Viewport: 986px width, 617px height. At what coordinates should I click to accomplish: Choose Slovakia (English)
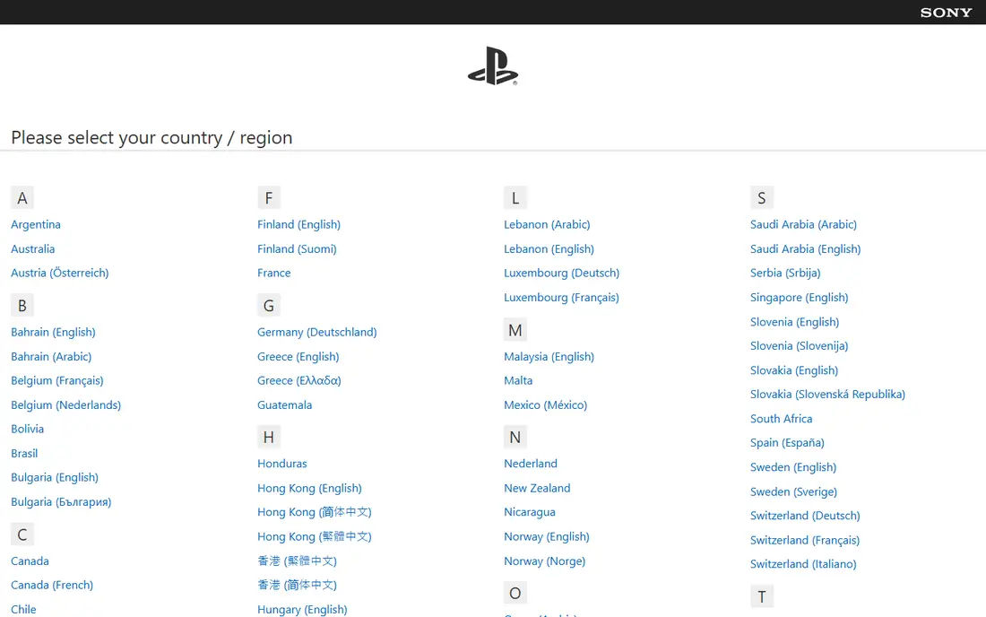pyautogui.click(x=794, y=370)
